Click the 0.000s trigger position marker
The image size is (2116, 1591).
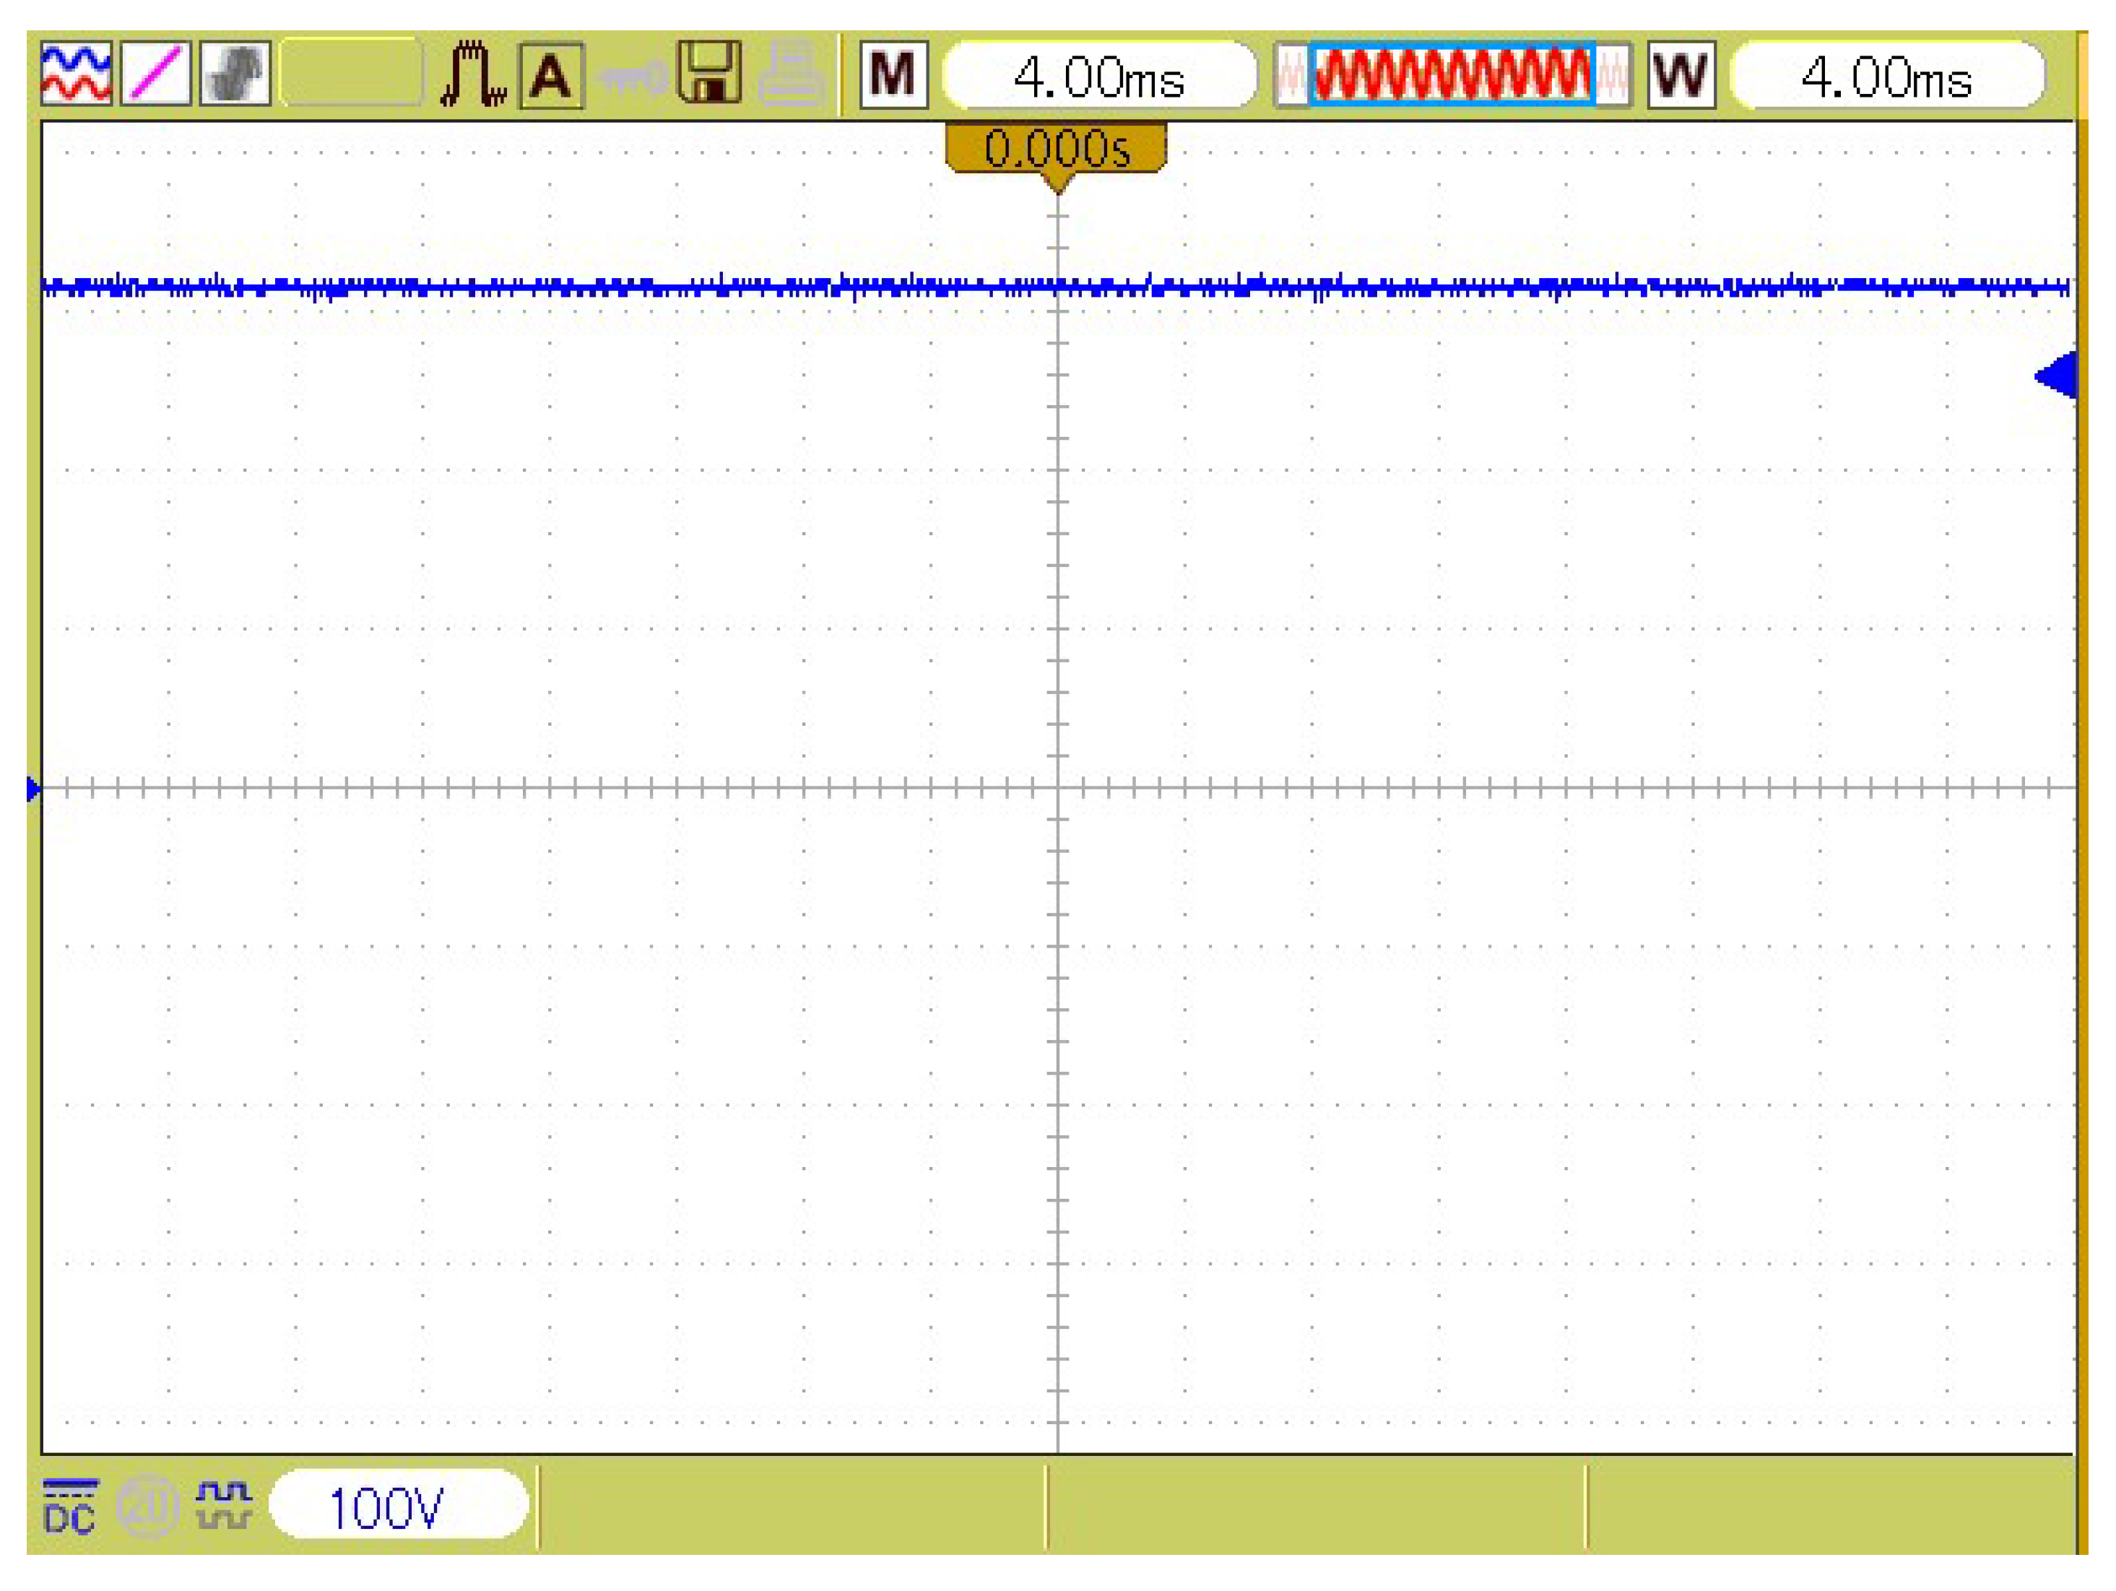pos(1056,150)
